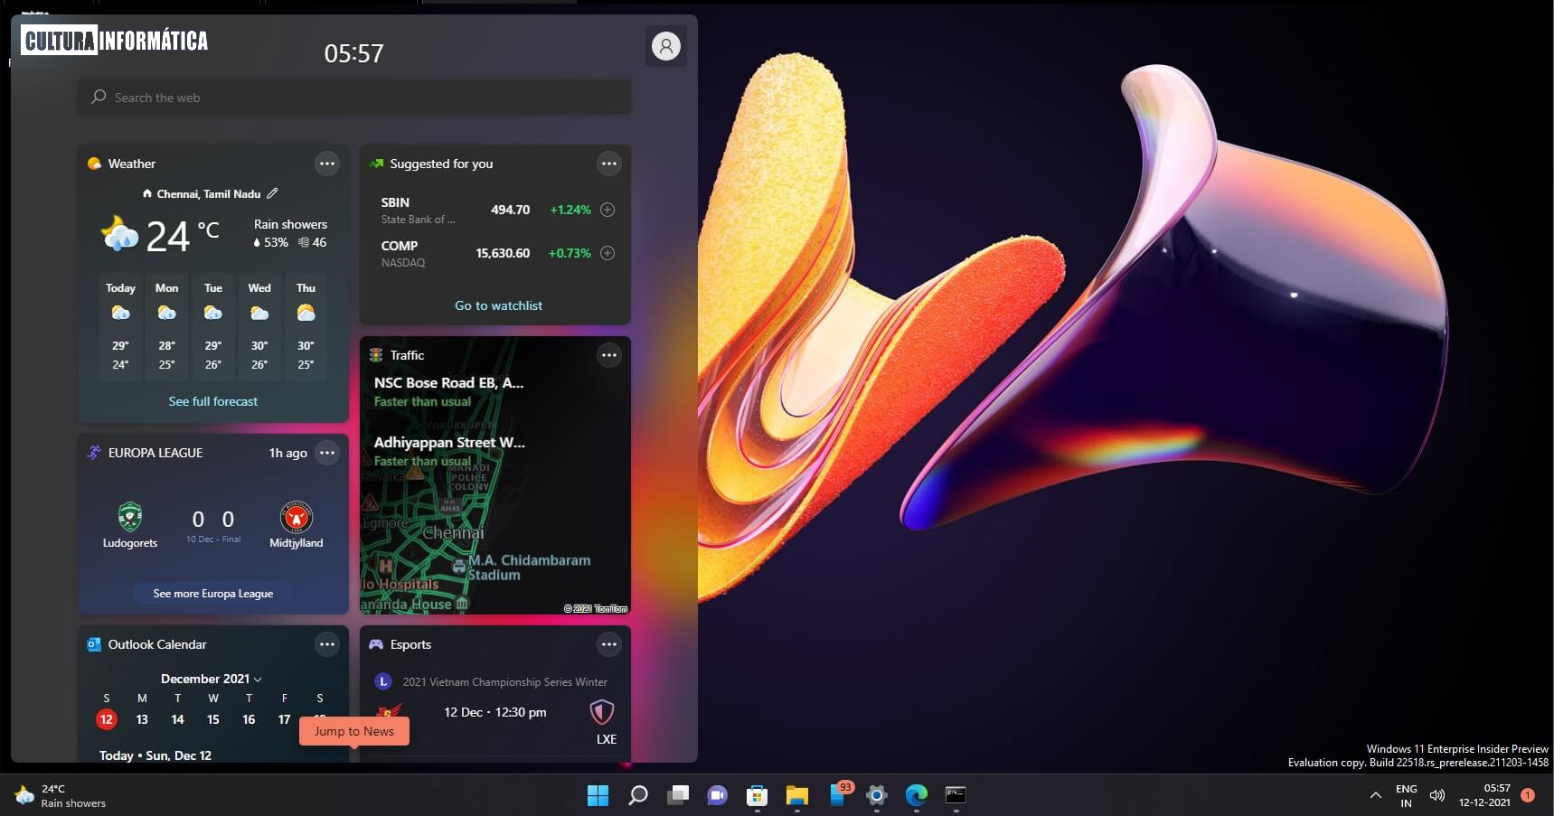The image size is (1554, 816).
Task: Select date 13 in Outlook Calendar
Action: pyautogui.click(x=142, y=719)
